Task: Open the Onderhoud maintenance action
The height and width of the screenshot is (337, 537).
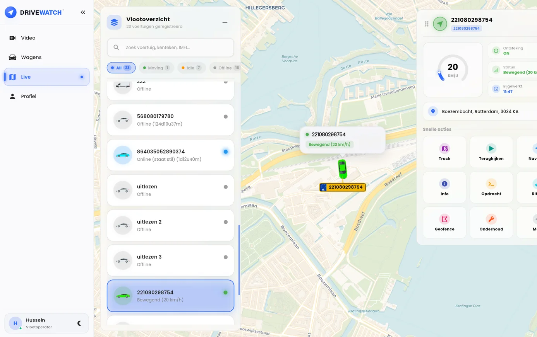Action: 491,222
